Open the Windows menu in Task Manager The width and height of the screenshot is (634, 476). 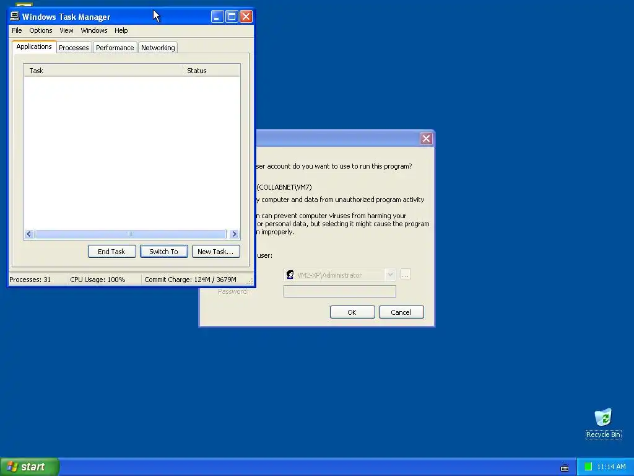pyautogui.click(x=94, y=30)
